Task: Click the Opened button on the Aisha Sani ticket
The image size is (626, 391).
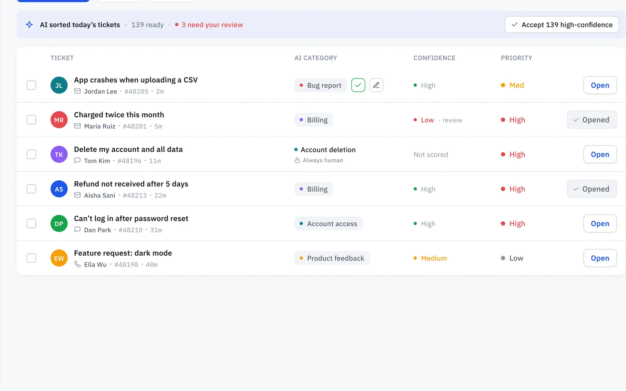Action: click(x=592, y=189)
